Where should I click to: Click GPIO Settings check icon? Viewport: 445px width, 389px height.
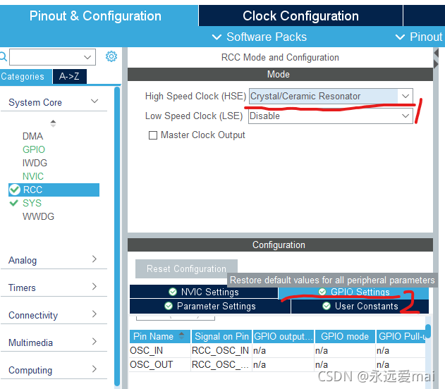pyautogui.click(x=322, y=292)
